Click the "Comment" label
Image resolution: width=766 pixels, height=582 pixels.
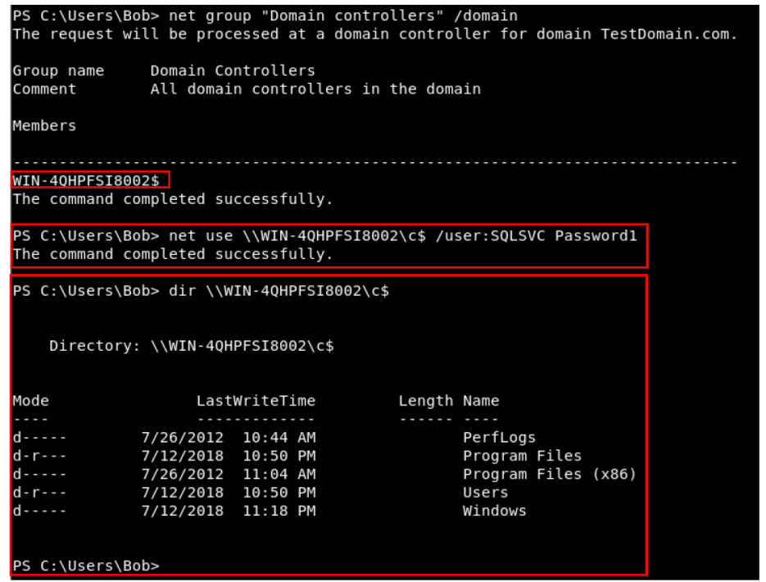pos(44,89)
